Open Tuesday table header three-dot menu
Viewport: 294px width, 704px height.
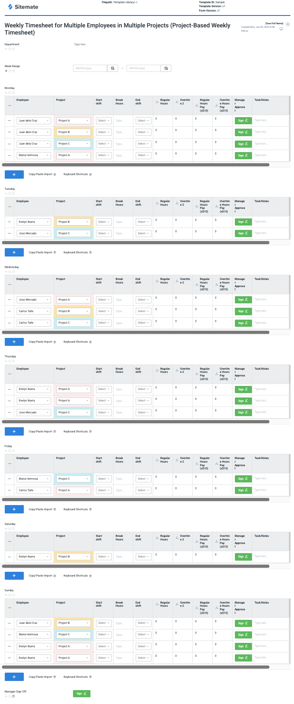10,207
